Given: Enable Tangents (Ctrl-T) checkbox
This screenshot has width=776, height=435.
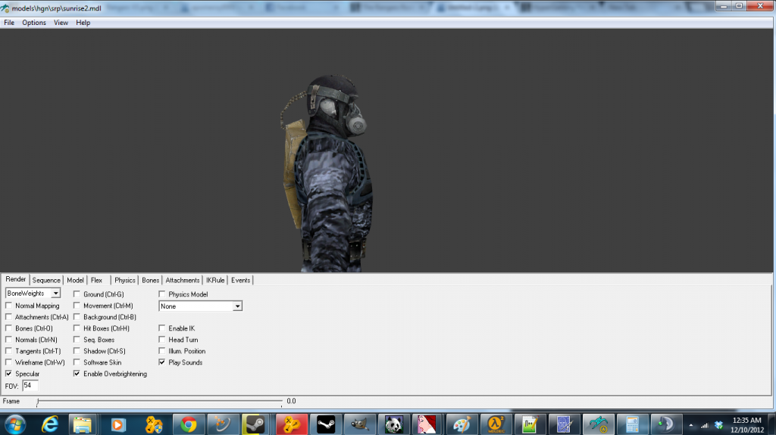Looking at the screenshot, I should coord(8,351).
